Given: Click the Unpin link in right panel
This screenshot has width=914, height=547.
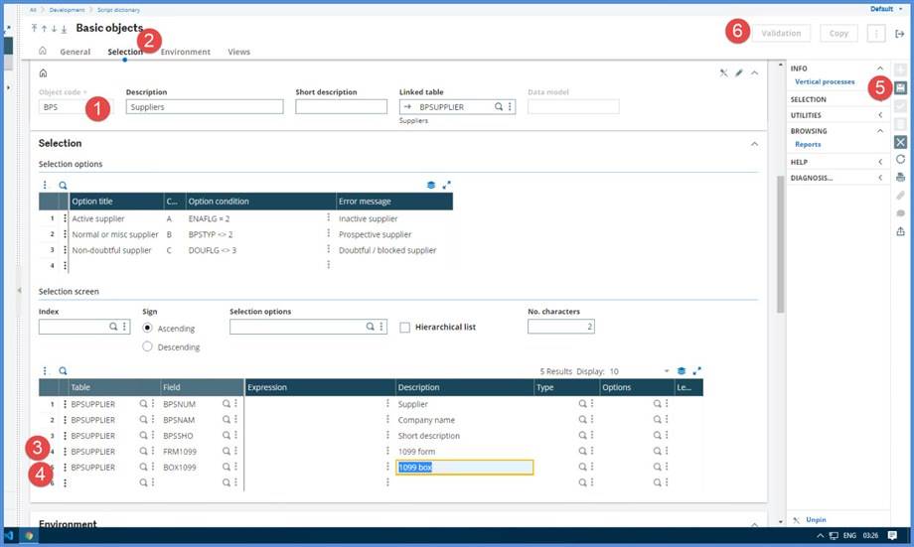Looking at the screenshot, I should tap(816, 519).
